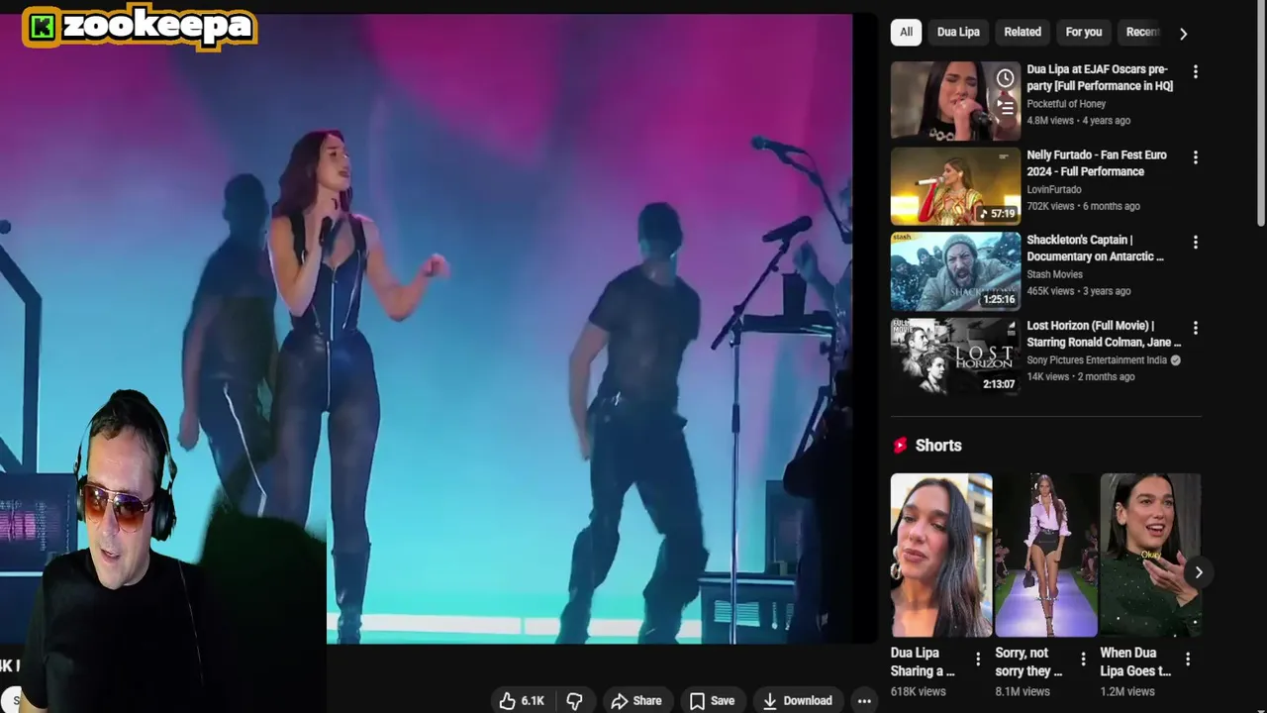The image size is (1267, 713).
Task: Click the Shorts section logo icon
Action: 900,445
